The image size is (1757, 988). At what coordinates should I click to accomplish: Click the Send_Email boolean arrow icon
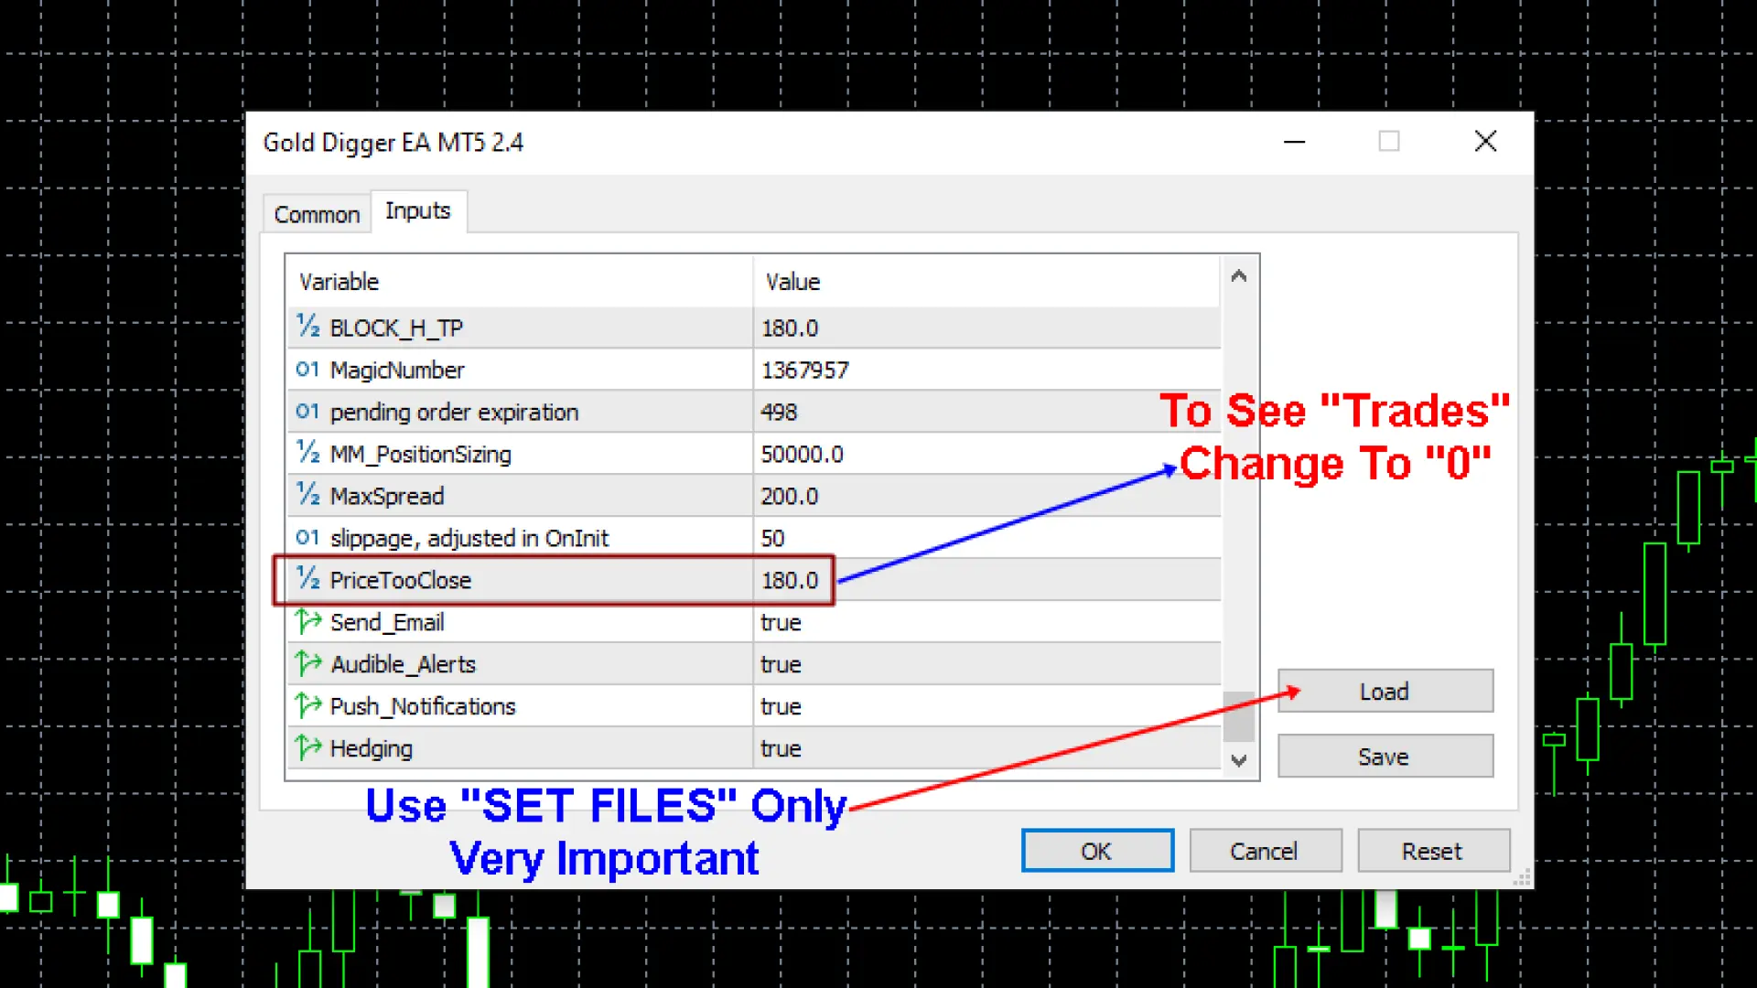tap(307, 622)
